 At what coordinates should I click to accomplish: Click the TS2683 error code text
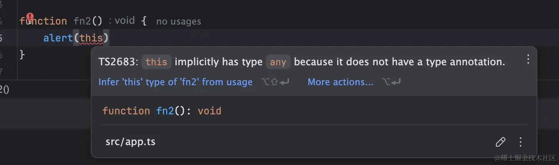[x=118, y=62]
